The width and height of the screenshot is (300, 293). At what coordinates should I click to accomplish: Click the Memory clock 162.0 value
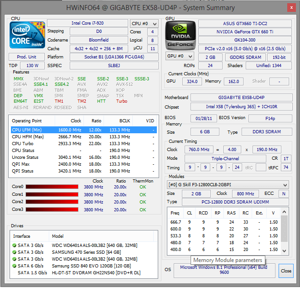coord(233,81)
